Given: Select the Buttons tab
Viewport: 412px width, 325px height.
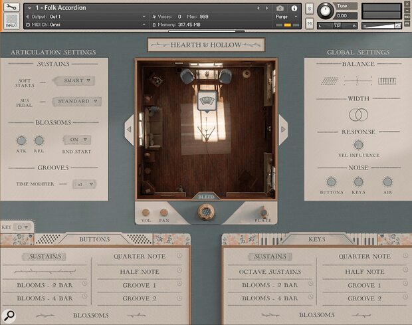Looking at the screenshot, I should (94, 239).
